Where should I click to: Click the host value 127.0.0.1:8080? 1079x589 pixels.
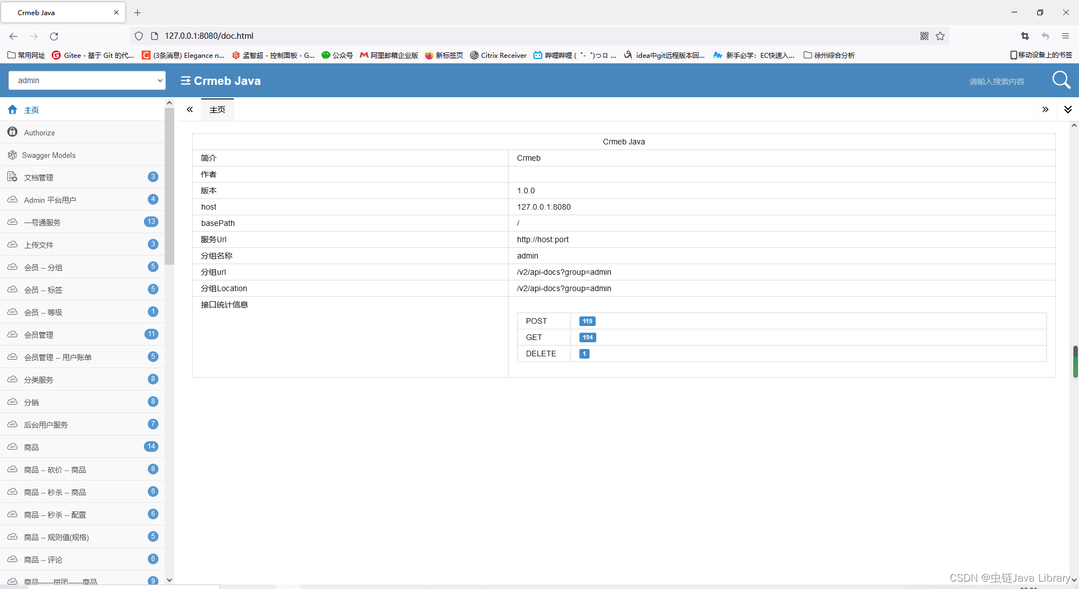(x=543, y=207)
